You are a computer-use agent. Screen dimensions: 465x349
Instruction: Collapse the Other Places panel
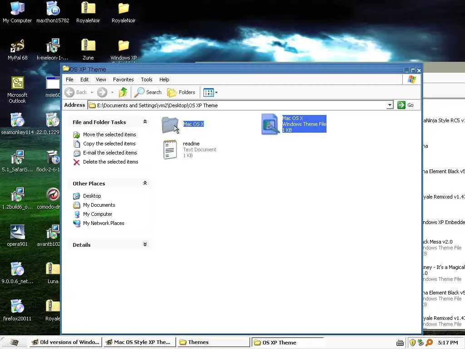click(x=145, y=183)
